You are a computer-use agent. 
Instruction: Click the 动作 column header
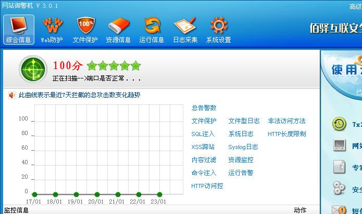tap(299, 210)
